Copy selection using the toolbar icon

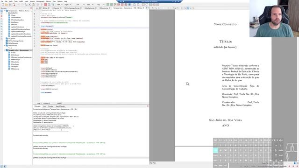pos(26,5)
